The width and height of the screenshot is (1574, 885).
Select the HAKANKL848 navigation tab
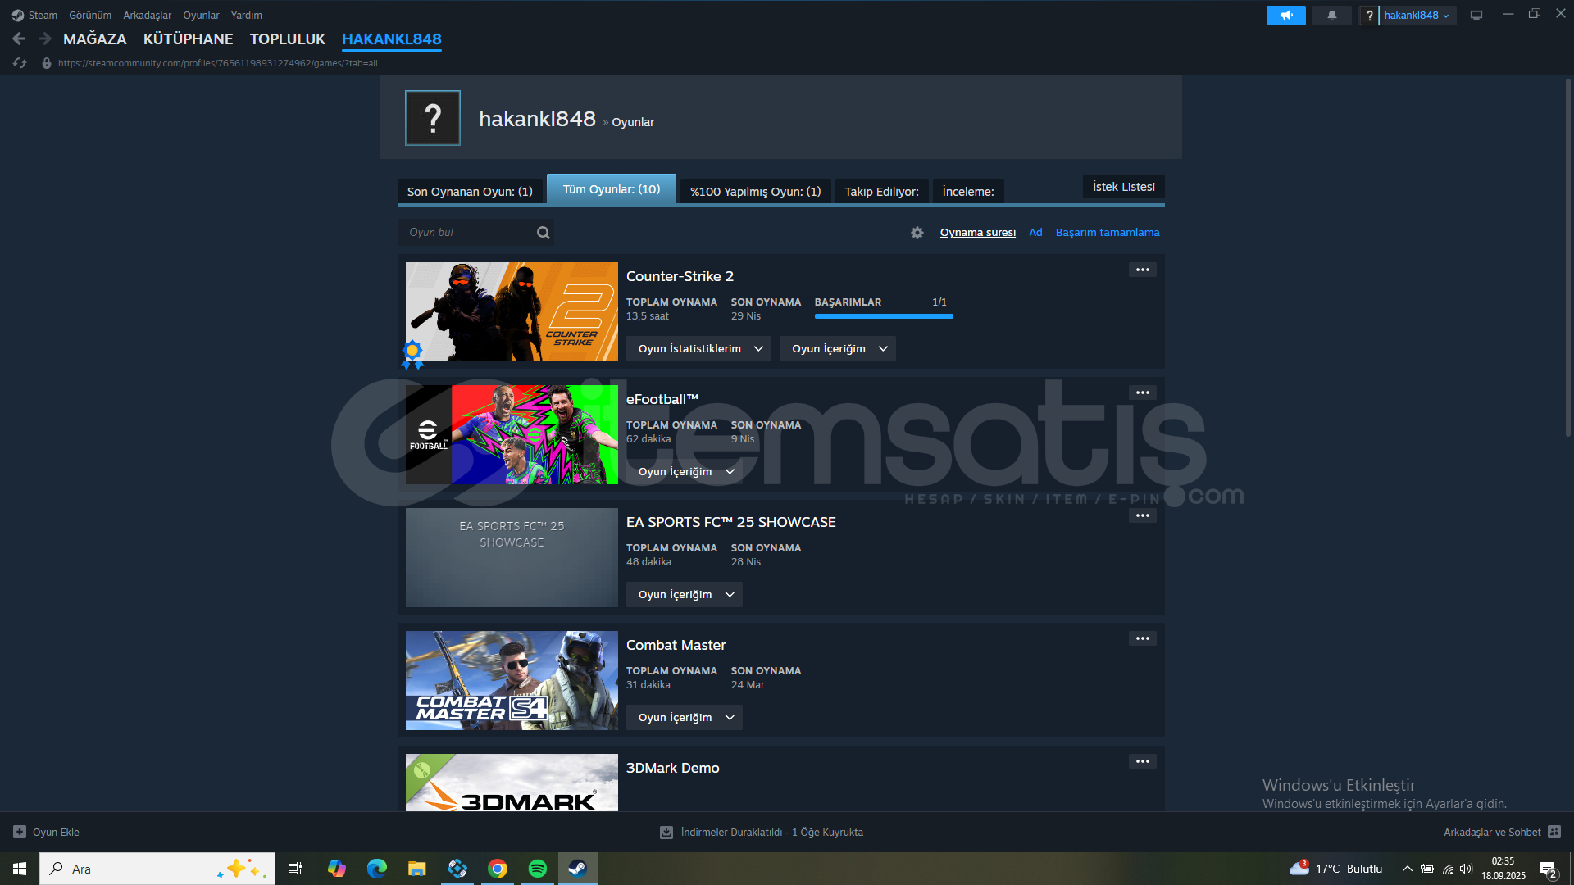point(392,39)
